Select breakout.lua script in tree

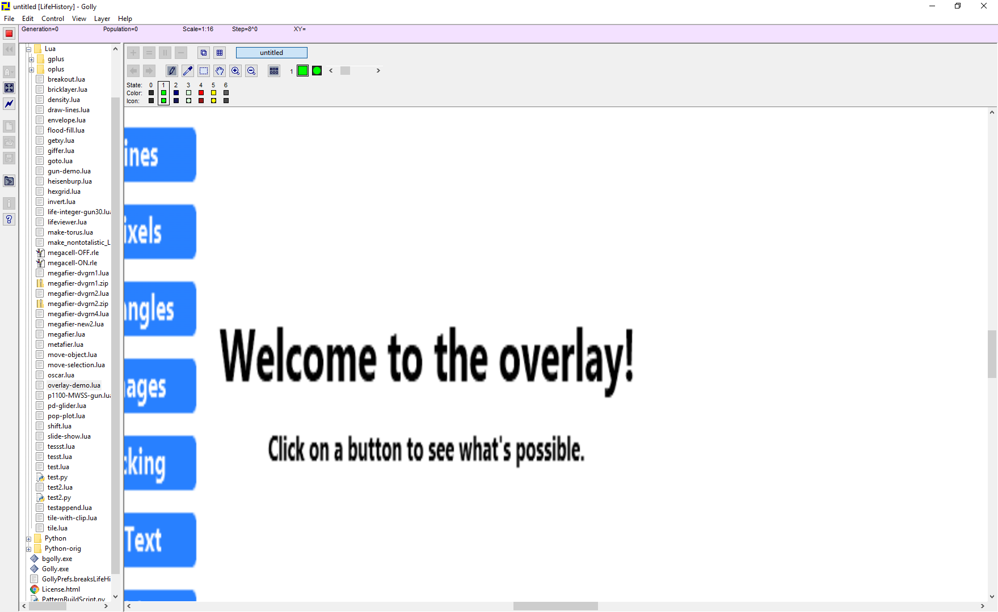(x=66, y=79)
